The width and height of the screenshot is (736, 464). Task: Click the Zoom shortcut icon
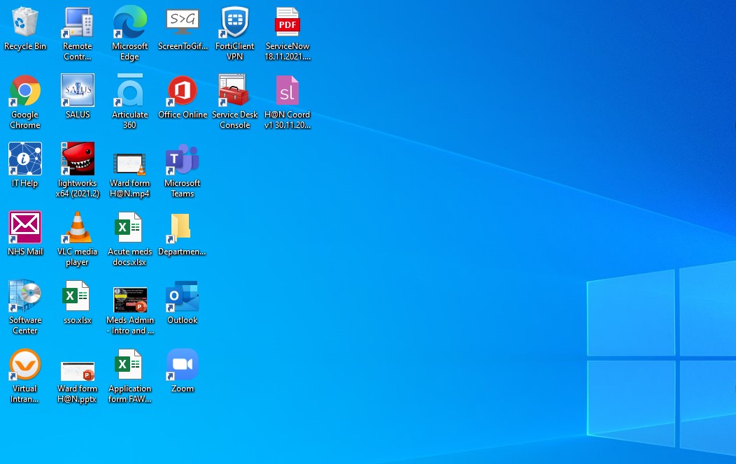[183, 364]
